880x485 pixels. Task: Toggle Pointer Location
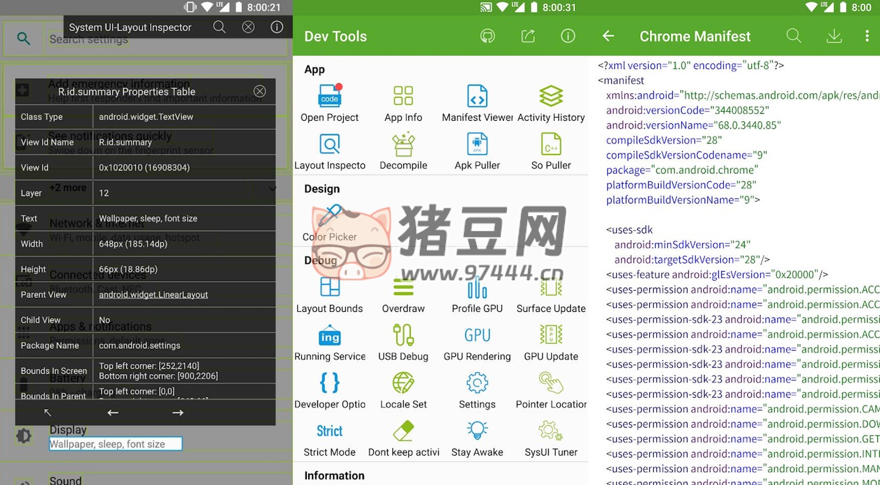click(551, 391)
